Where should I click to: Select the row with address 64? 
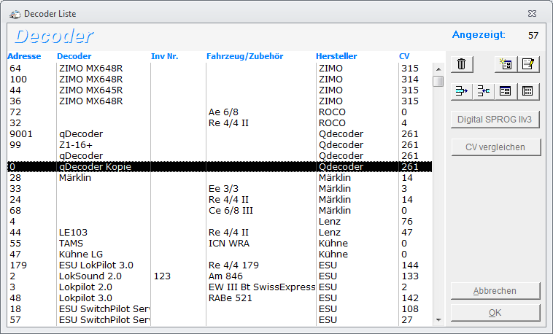pyautogui.click(x=220, y=69)
